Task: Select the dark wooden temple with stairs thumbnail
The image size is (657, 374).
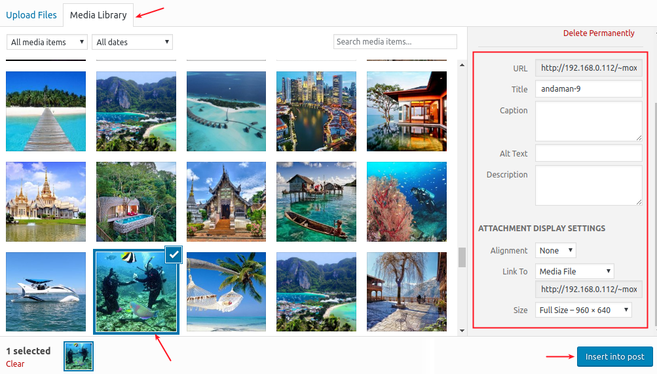Action: click(x=226, y=202)
